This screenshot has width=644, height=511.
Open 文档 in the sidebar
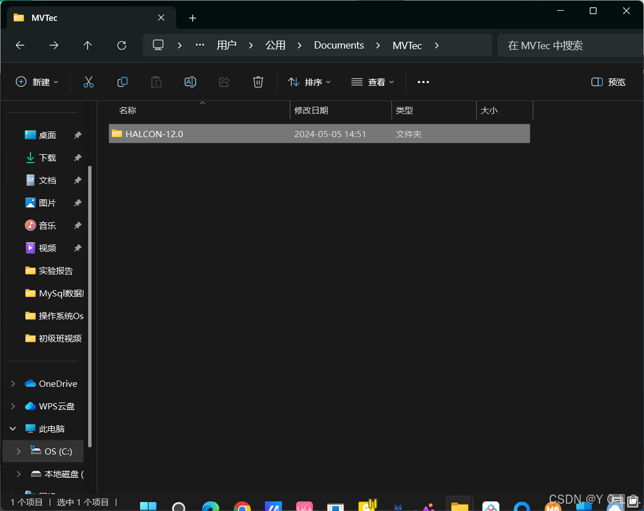click(47, 180)
